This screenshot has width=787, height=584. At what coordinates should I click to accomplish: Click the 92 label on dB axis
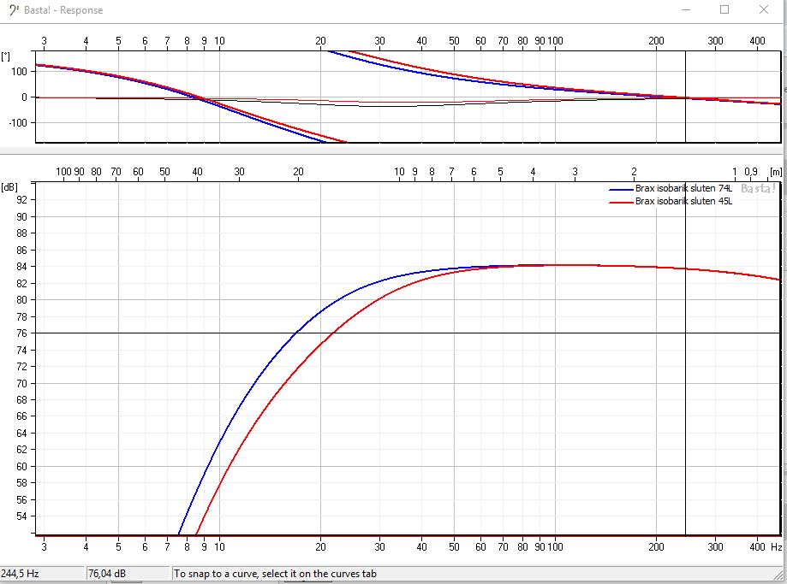pyautogui.click(x=21, y=199)
